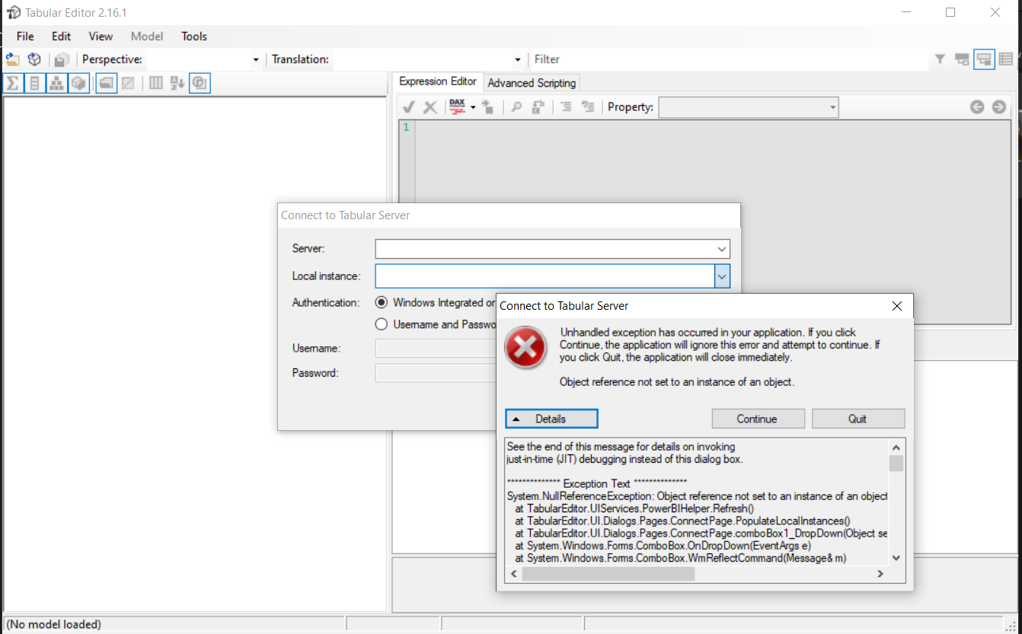Click the navigate back arrow icon
Image resolution: width=1022 pixels, height=634 pixels.
(x=977, y=107)
